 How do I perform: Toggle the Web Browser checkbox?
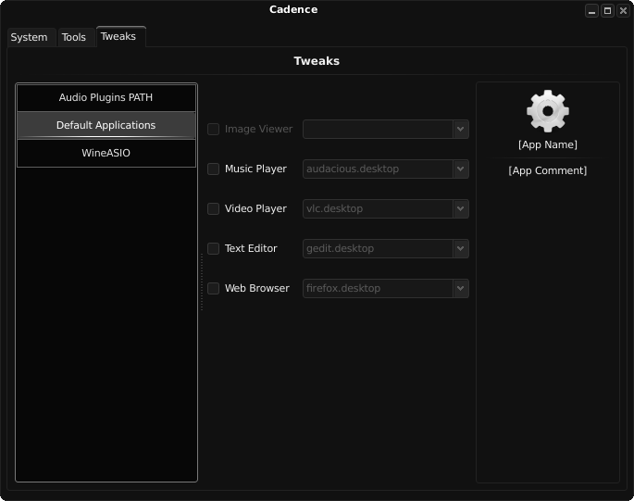213,288
